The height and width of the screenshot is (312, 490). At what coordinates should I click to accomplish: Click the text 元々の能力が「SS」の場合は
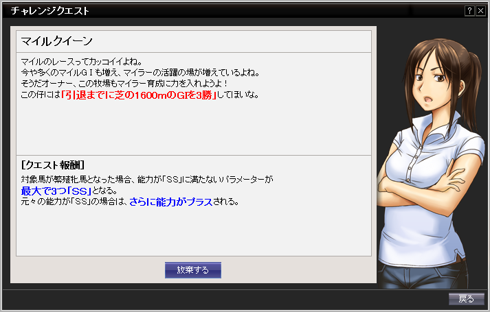coord(74,202)
